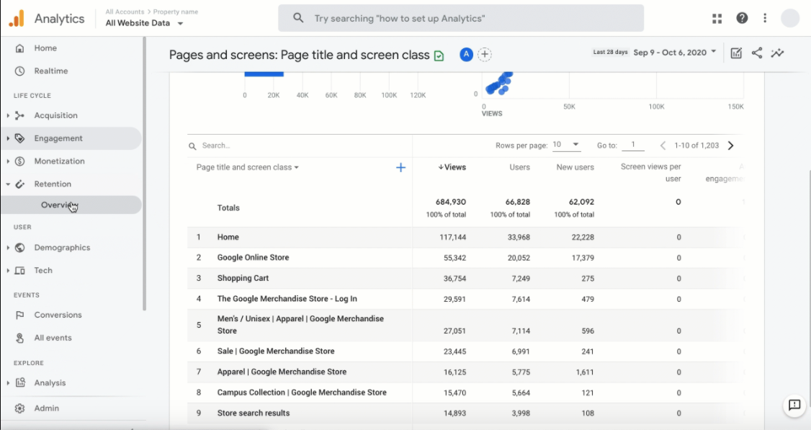Click the Analysis chart icon

(20, 382)
